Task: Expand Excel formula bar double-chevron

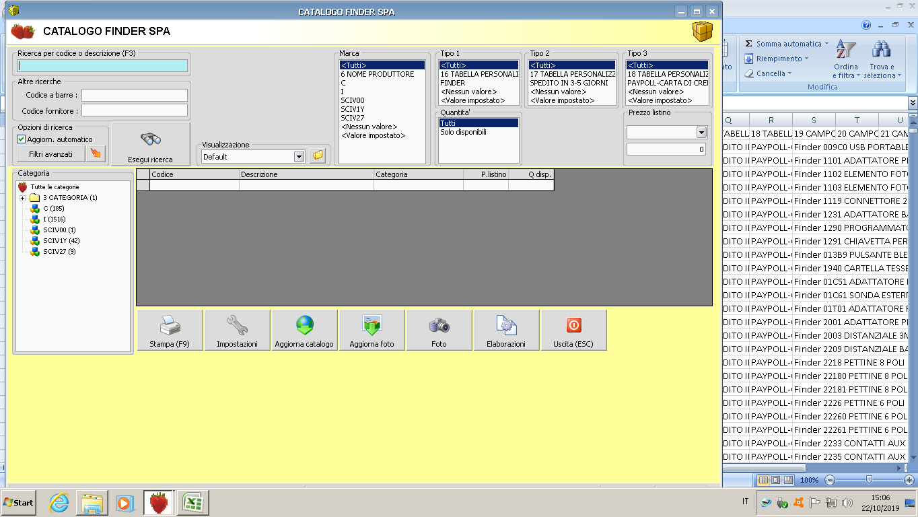Action: pos(913,102)
